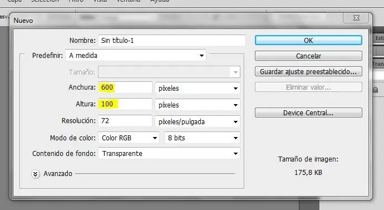Open Contenido de fondo dropdown Transparente
Viewport: 384px width, 210px height.
click(x=169, y=154)
